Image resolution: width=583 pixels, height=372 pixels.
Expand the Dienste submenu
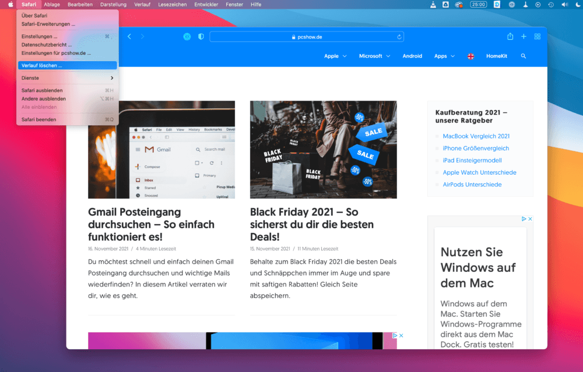pos(67,78)
